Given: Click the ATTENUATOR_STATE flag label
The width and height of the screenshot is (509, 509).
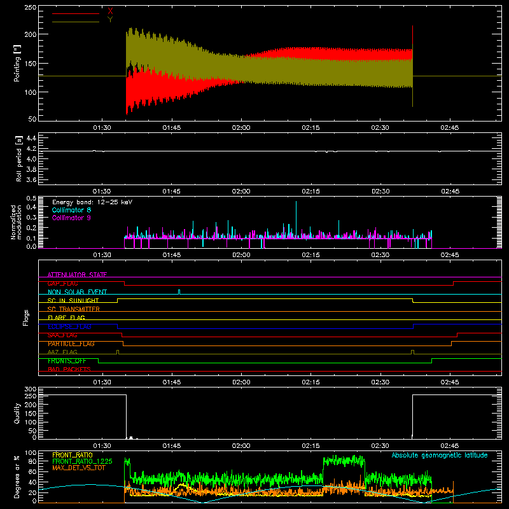Looking at the screenshot, I should point(77,275).
